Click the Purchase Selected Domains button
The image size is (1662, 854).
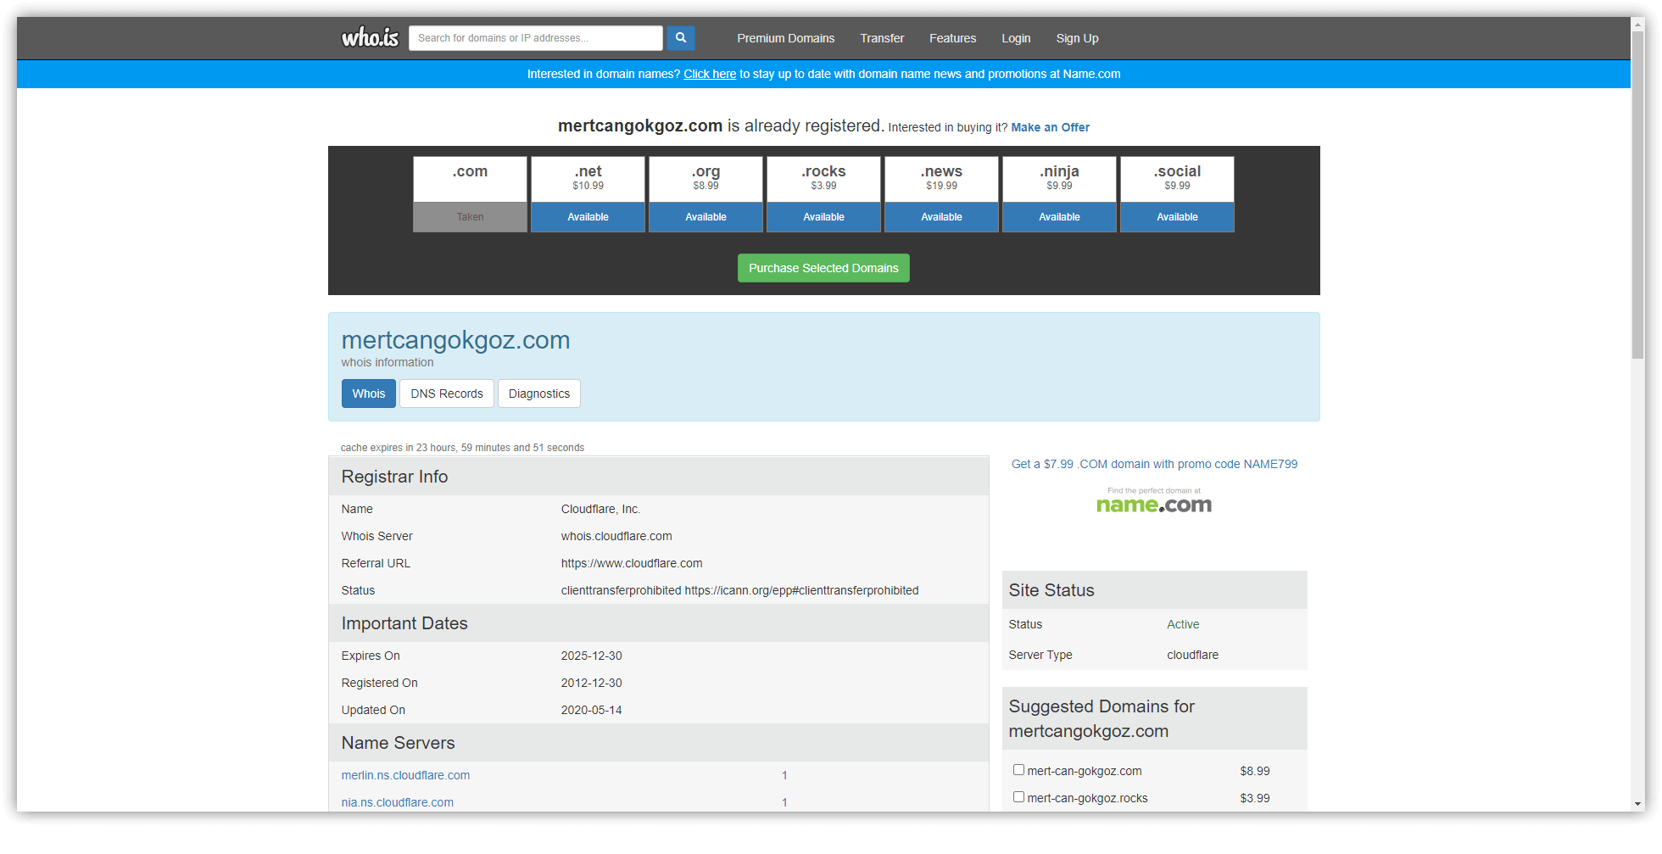point(823,268)
